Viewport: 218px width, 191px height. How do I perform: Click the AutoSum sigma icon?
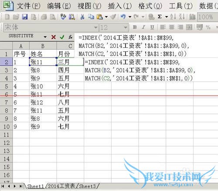pyautogui.click(x=160, y=17)
